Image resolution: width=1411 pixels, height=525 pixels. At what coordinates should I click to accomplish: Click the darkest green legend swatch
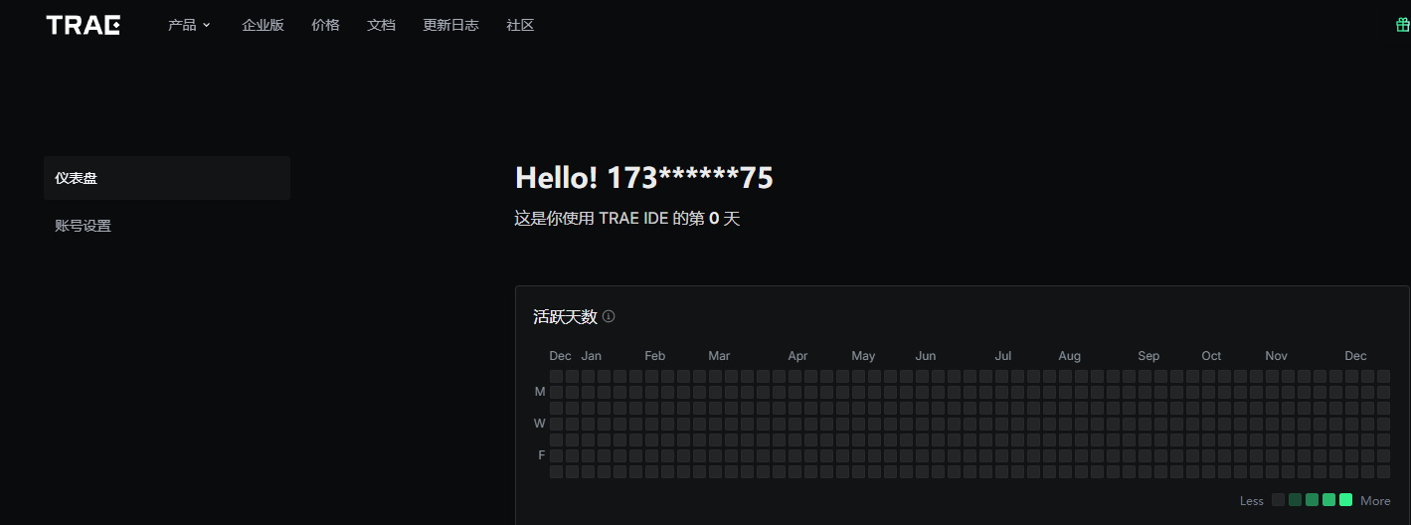[x=1296, y=499]
